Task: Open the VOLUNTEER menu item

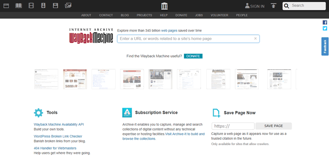Action: 220,15
